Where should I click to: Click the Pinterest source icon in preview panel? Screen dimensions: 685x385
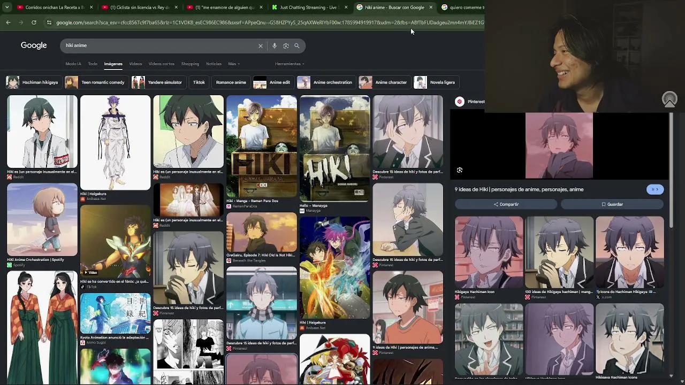pyautogui.click(x=459, y=102)
